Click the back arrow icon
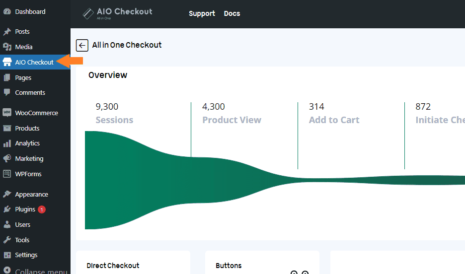The height and width of the screenshot is (274, 465). pyautogui.click(x=82, y=45)
